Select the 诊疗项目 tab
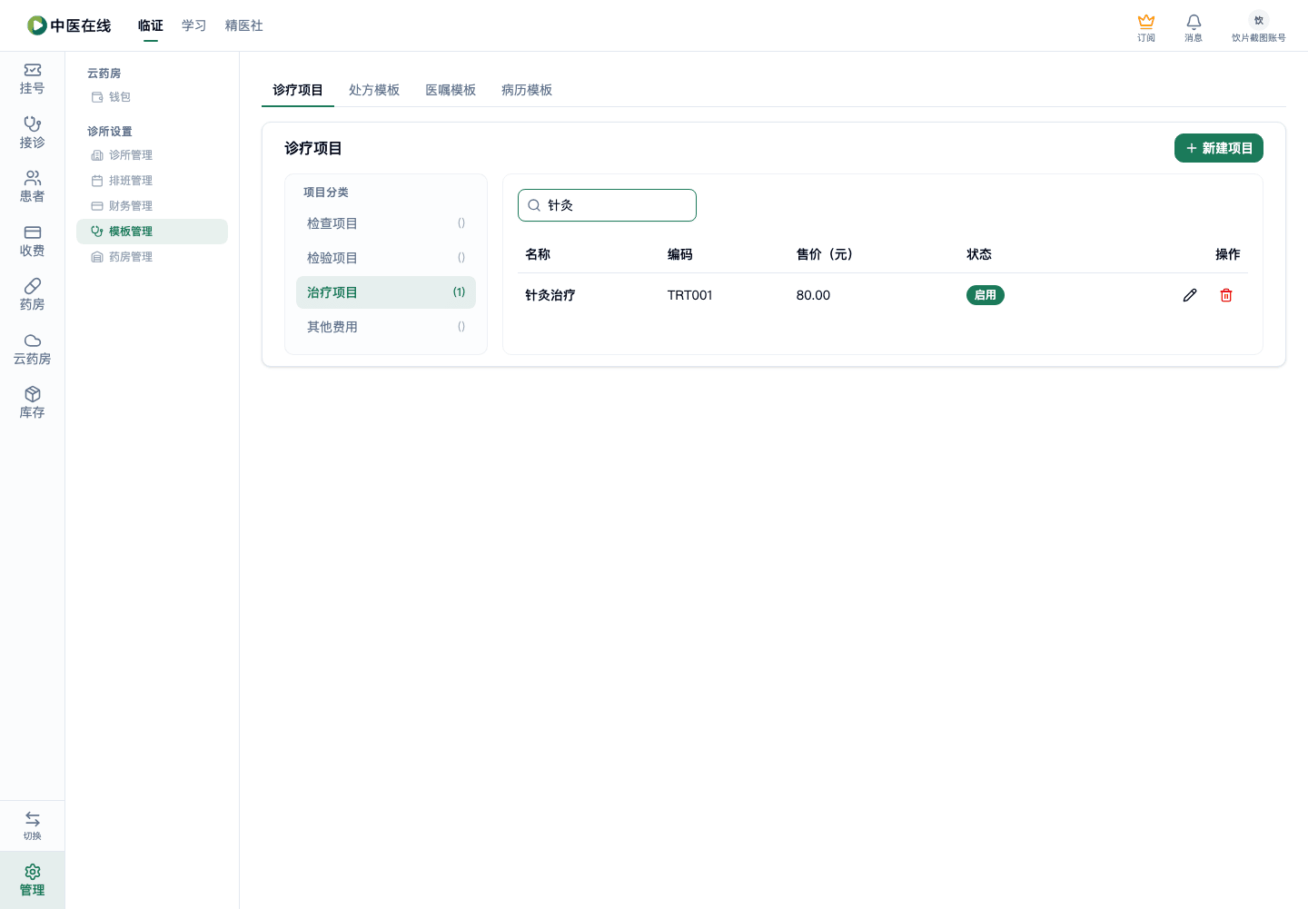Image resolution: width=1308 pixels, height=909 pixels. click(298, 90)
